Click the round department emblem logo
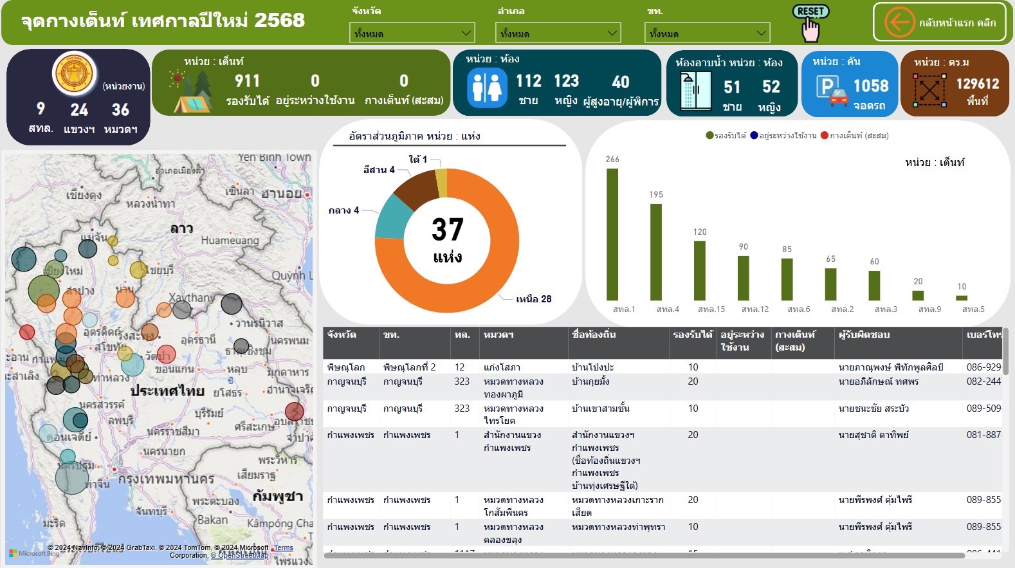 coord(75,73)
